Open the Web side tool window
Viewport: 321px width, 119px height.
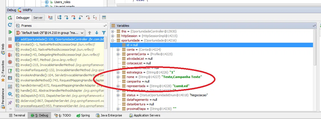3,50
